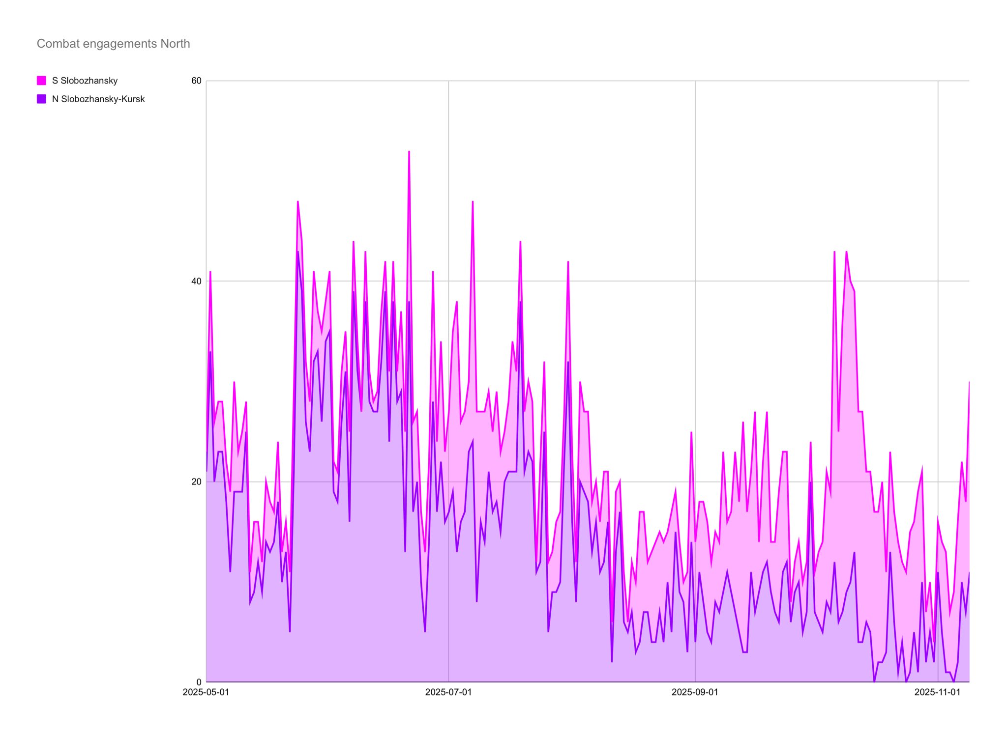Click the 2025-09-01 x-axis date label

click(x=694, y=692)
